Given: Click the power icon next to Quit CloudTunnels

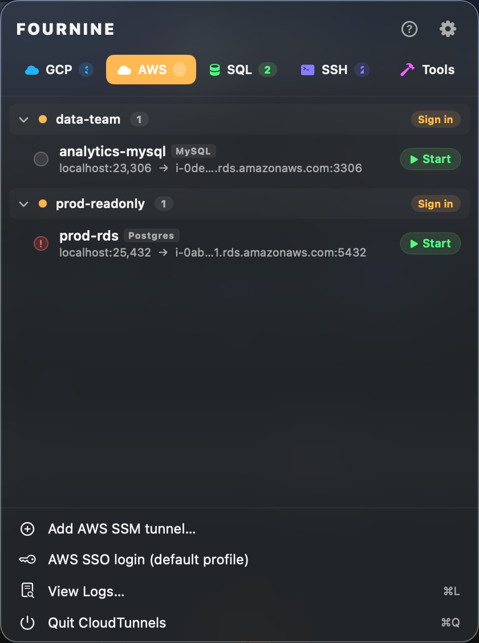Looking at the screenshot, I should tap(27, 622).
